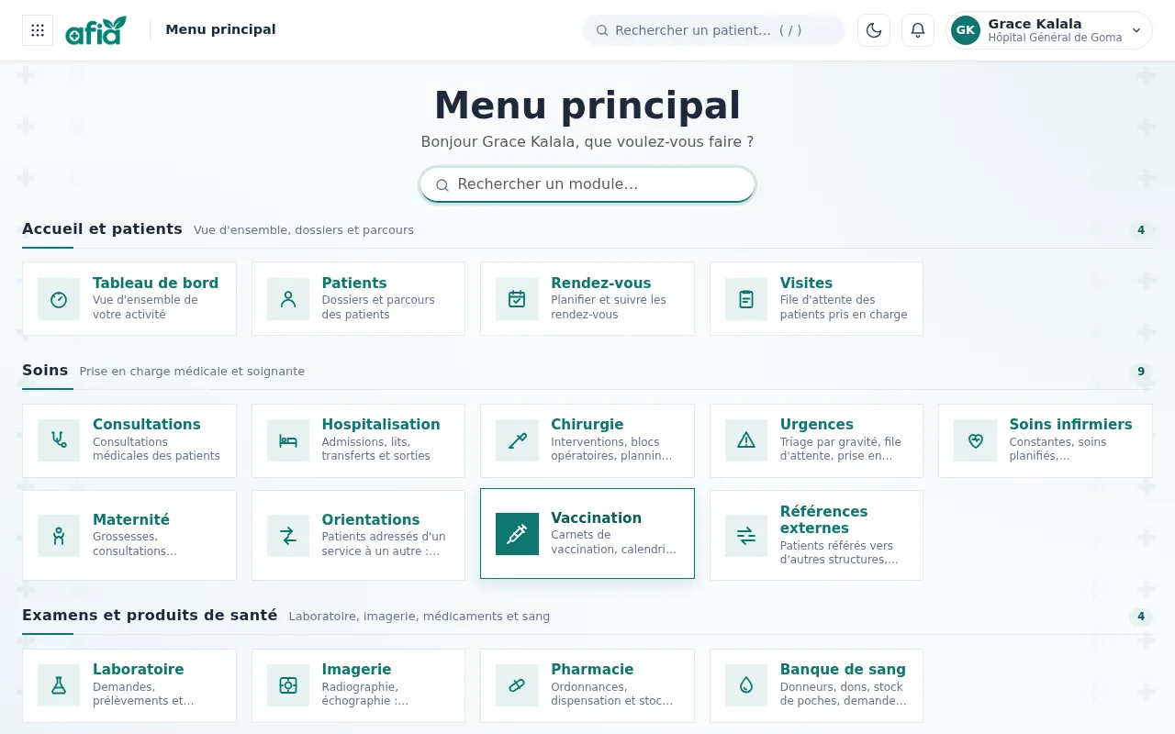Click the Imagerie scan icon
This screenshot has width=1175, height=734.
[288, 685]
